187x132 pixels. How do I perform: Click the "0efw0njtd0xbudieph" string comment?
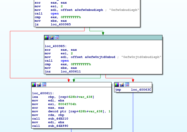141,57
